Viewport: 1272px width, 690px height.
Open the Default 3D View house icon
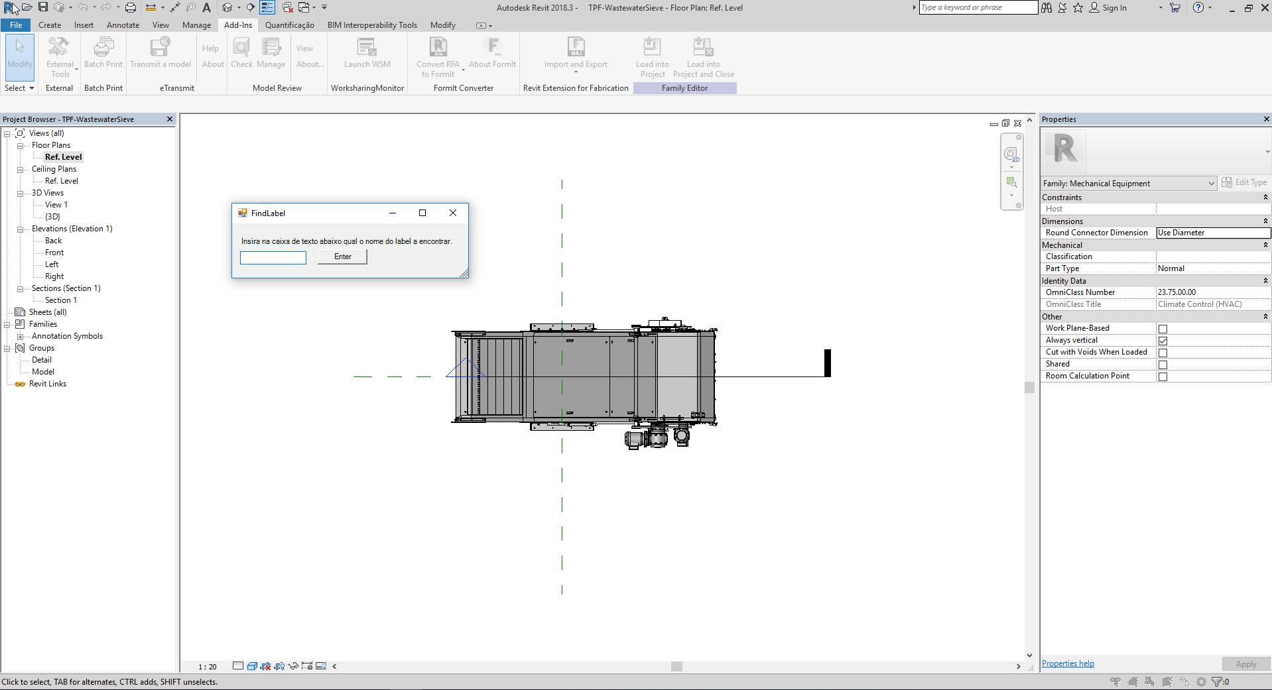227,7
